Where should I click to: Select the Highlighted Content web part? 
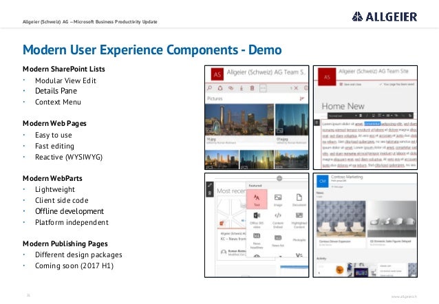299,220
